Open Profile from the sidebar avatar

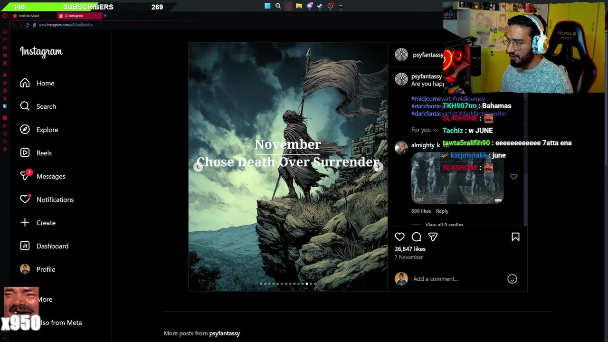point(38,269)
